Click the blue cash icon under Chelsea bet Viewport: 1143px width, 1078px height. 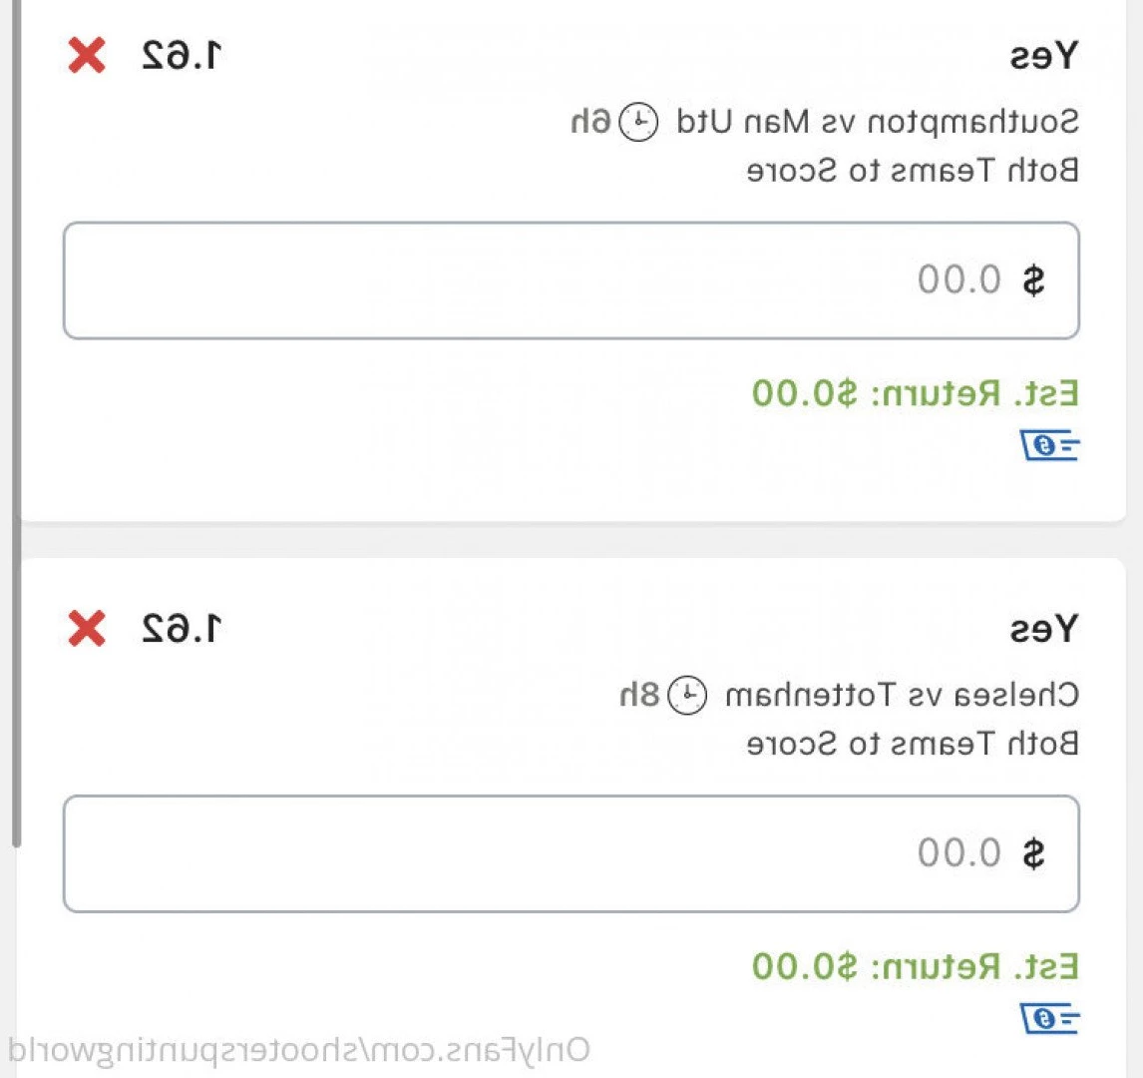pyautogui.click(x=1049, y=1019)
